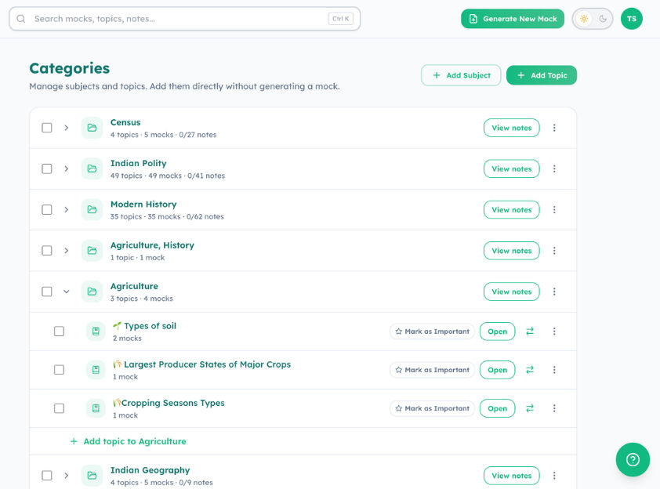Expand the Modern History subject
The image size is (660, 489).
point(66,209)
